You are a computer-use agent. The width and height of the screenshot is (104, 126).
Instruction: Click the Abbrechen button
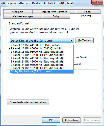(x=71, y=120)
